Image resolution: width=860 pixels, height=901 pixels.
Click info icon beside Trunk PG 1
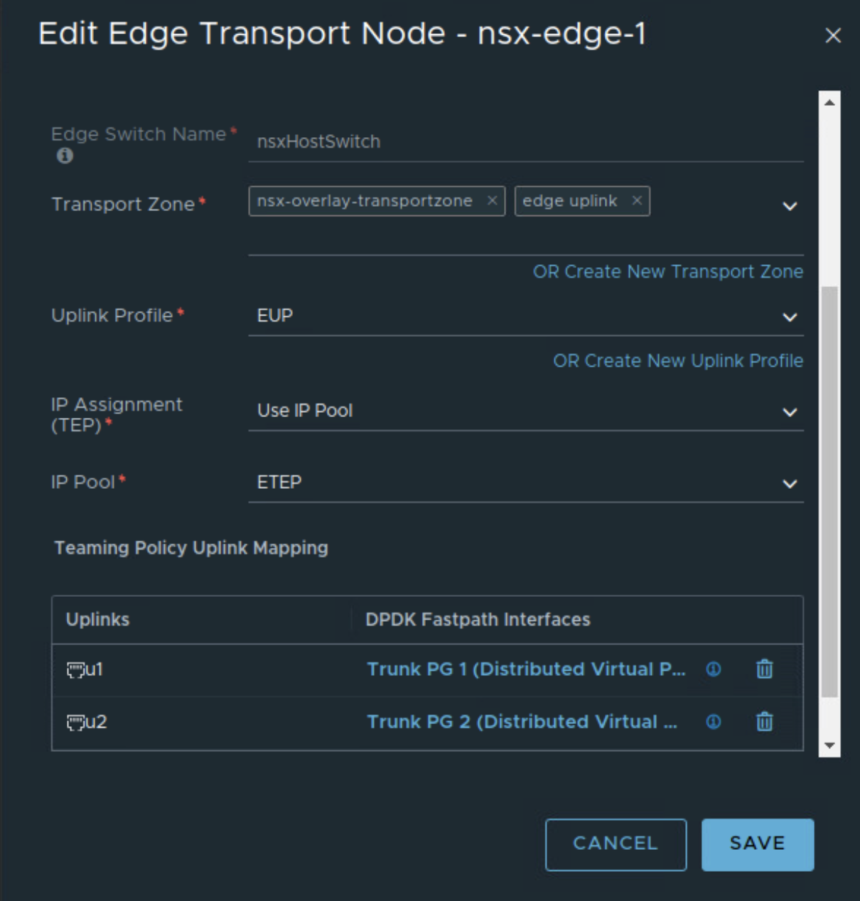tap(714, 669)
